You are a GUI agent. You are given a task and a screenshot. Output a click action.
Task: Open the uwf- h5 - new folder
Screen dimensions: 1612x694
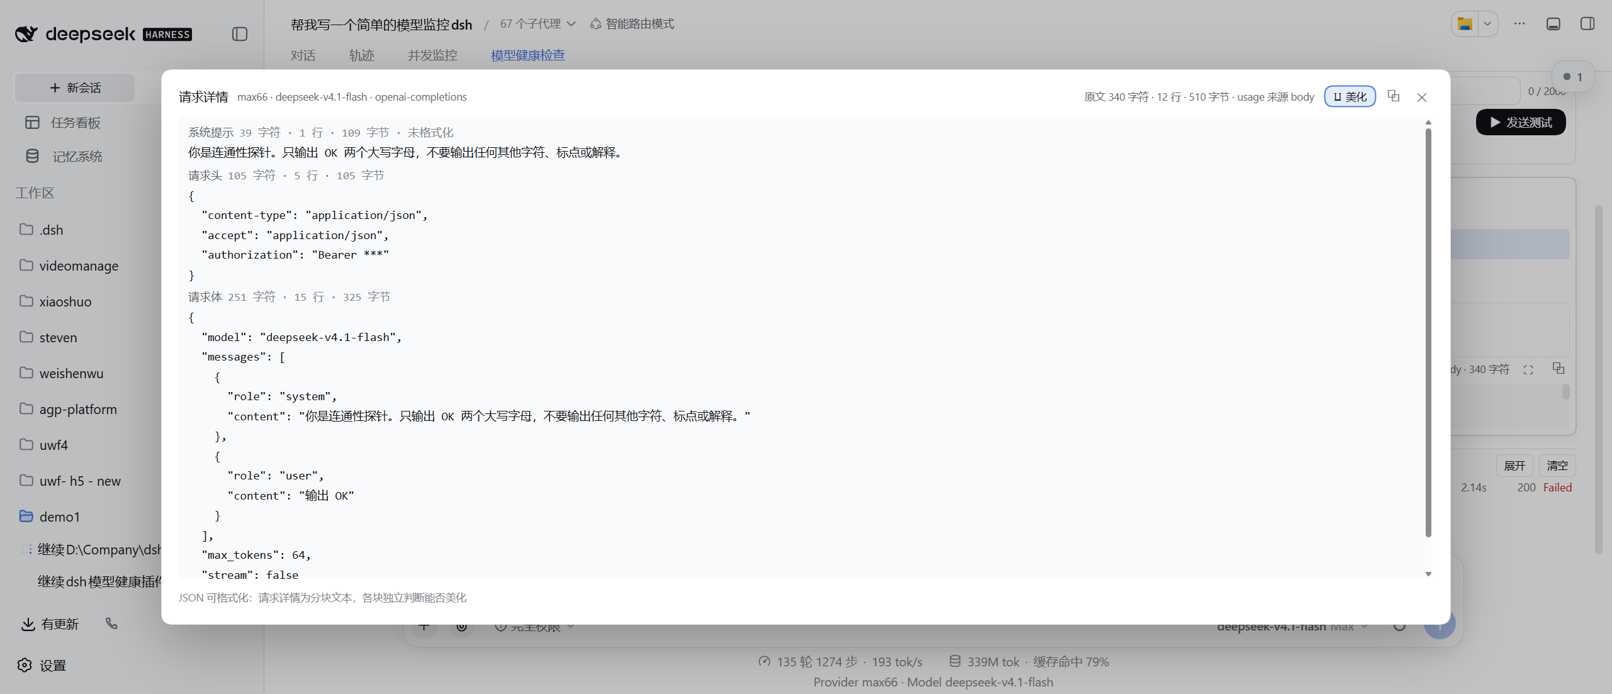tap(70, 481)
